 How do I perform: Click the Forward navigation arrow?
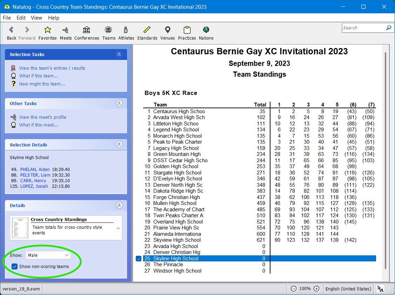27,33
